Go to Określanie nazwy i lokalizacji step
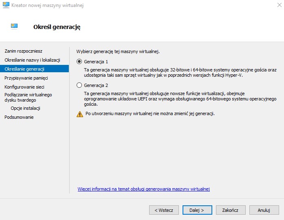The width and height of the screenshot is (284, 220). click(32, 60)
